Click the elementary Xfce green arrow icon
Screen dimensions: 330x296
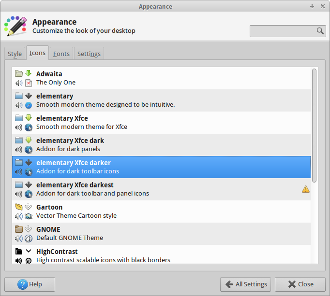point(29,118)
